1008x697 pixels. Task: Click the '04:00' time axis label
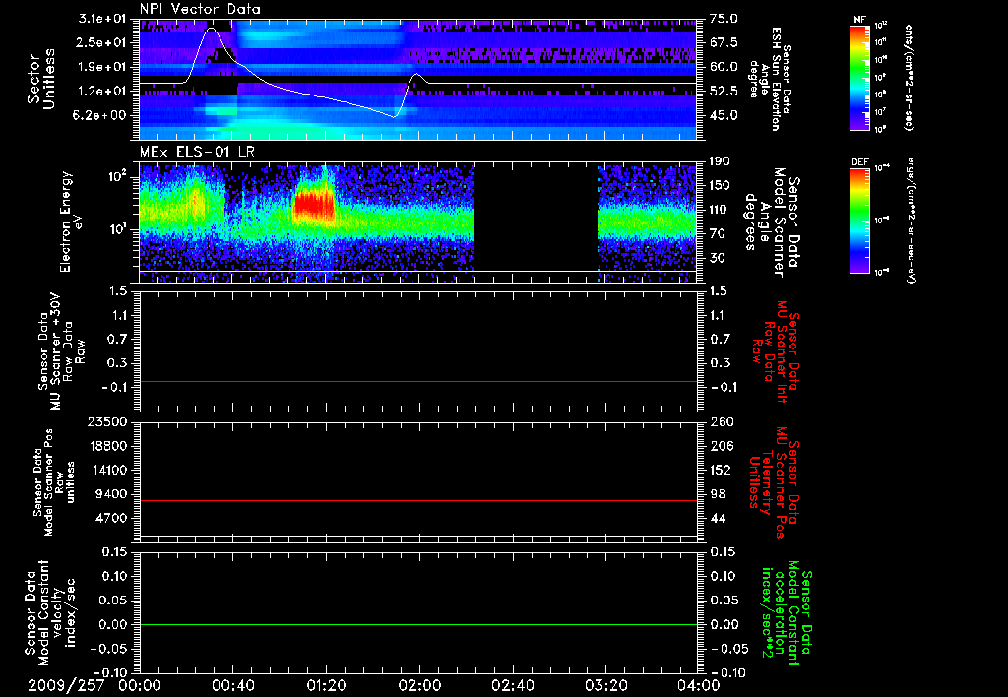tap(699, 685)
